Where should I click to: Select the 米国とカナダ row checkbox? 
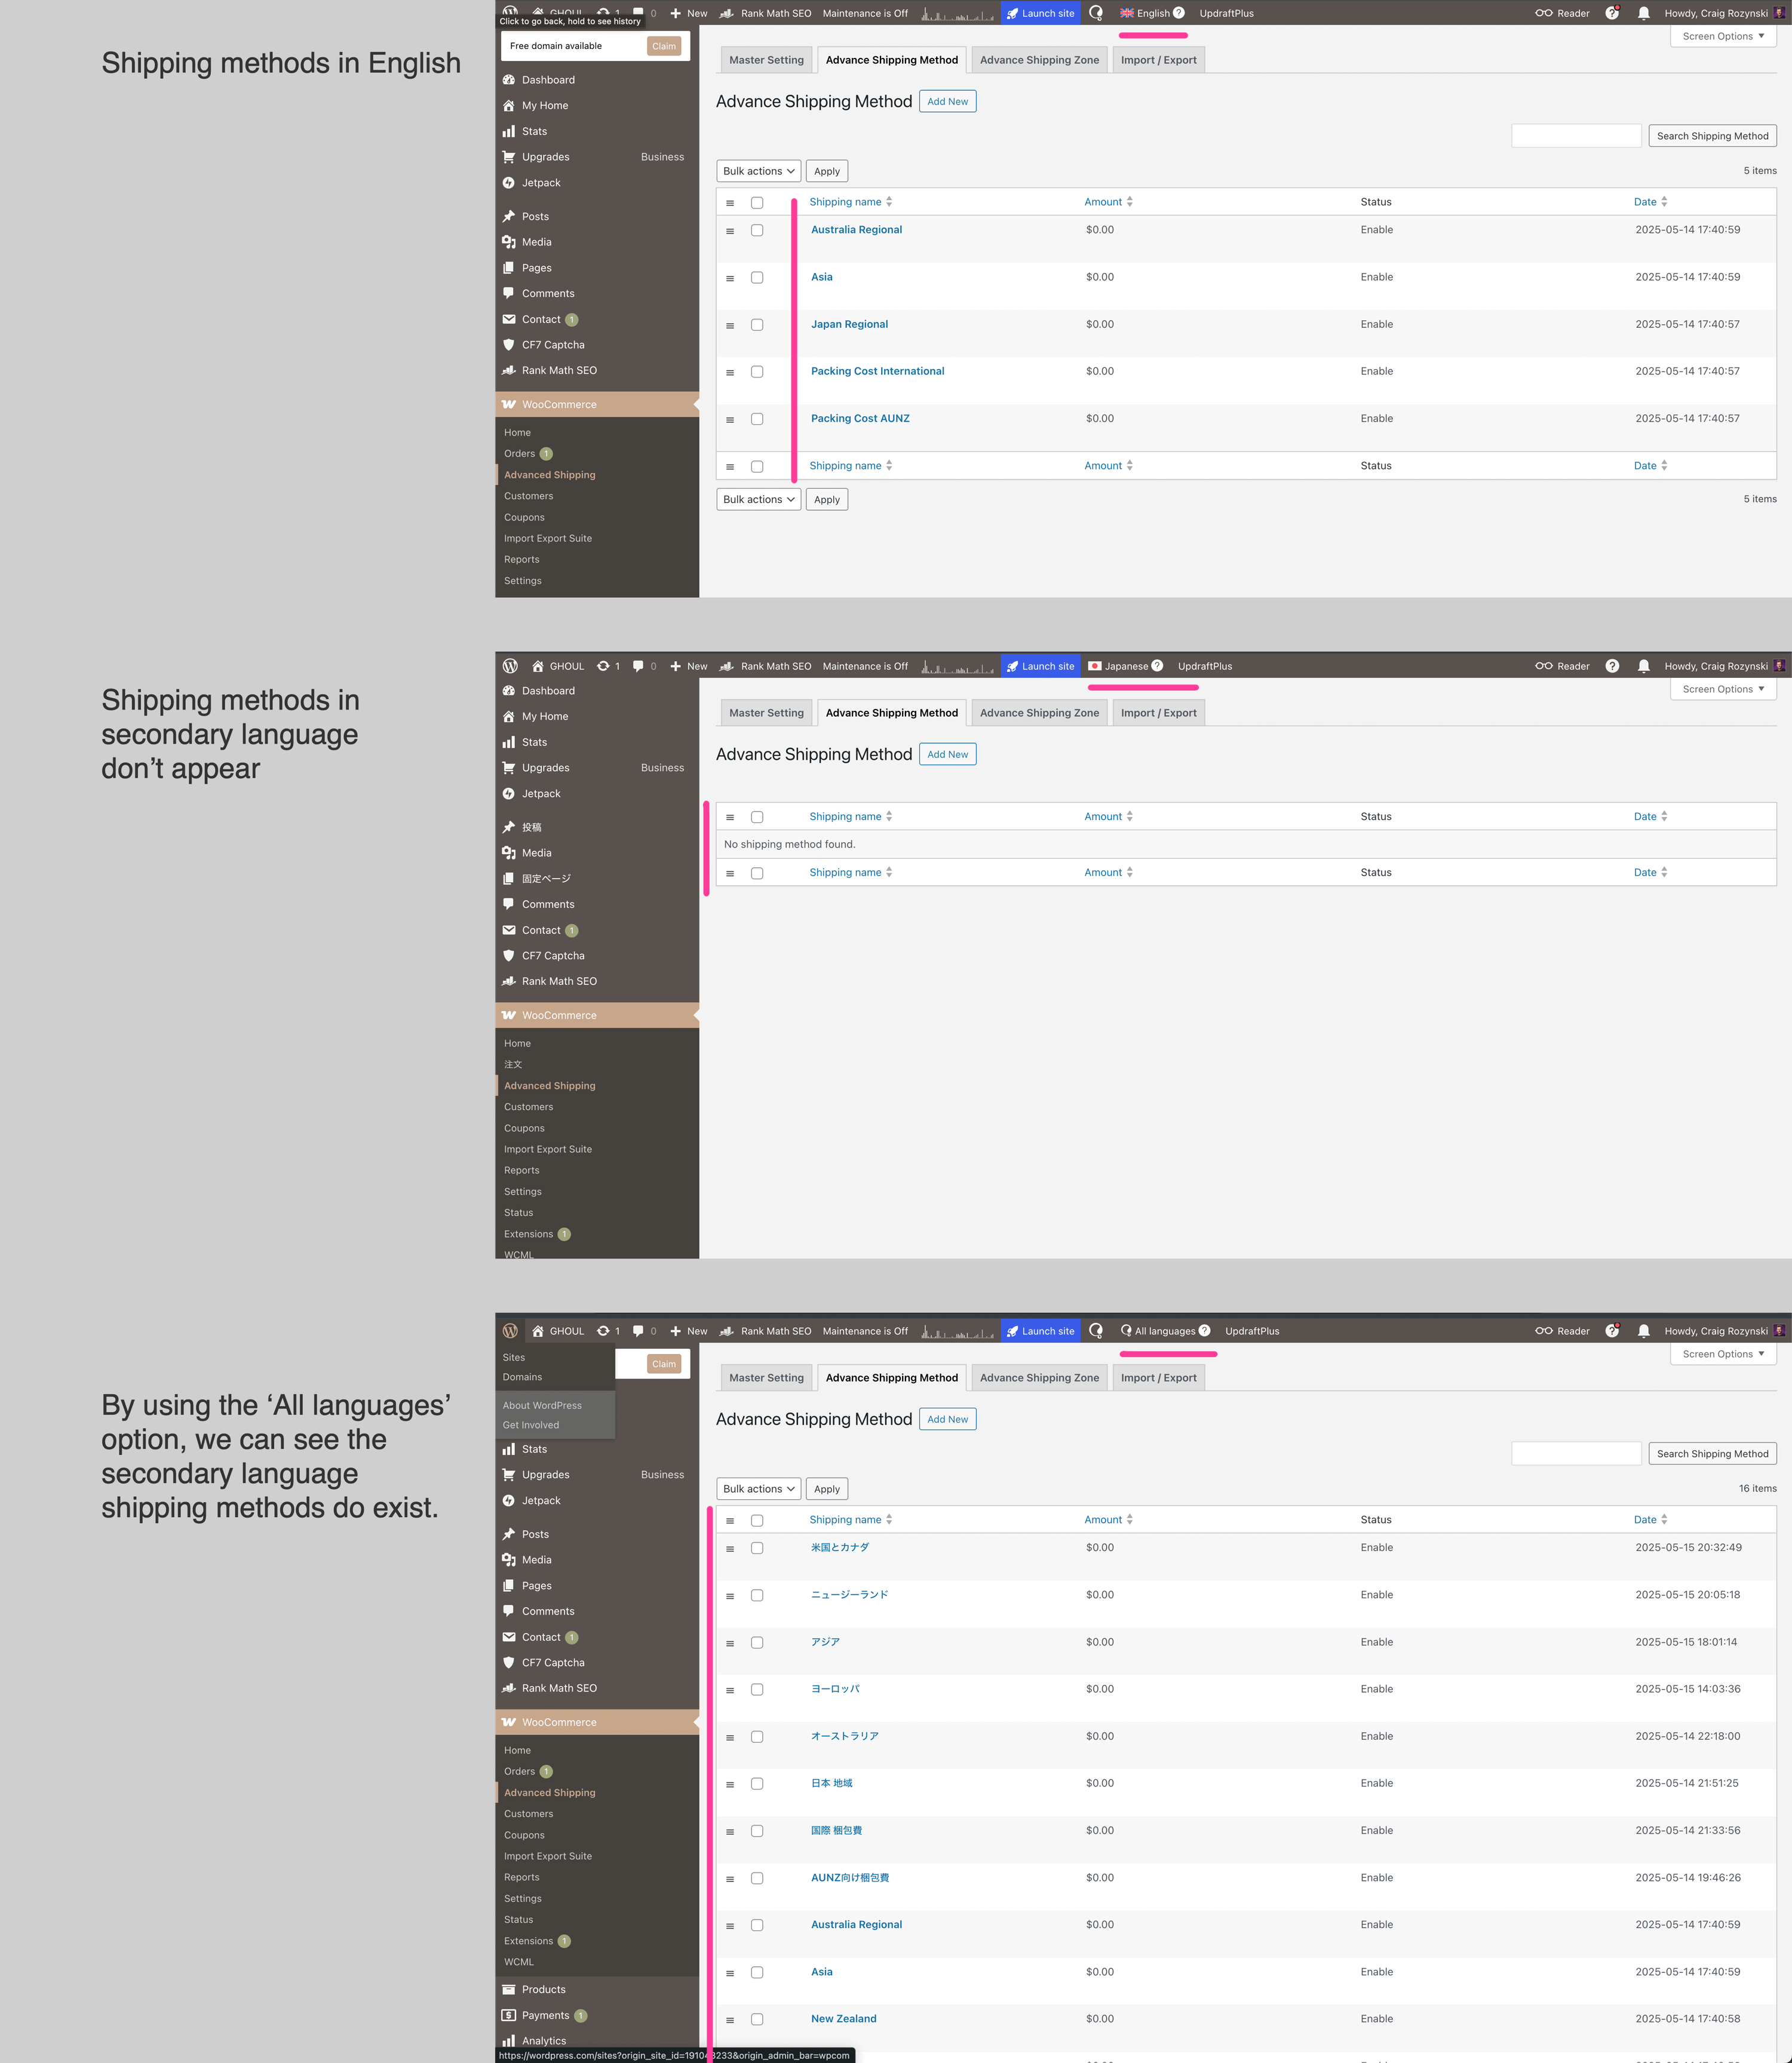tap(757, 1548)
